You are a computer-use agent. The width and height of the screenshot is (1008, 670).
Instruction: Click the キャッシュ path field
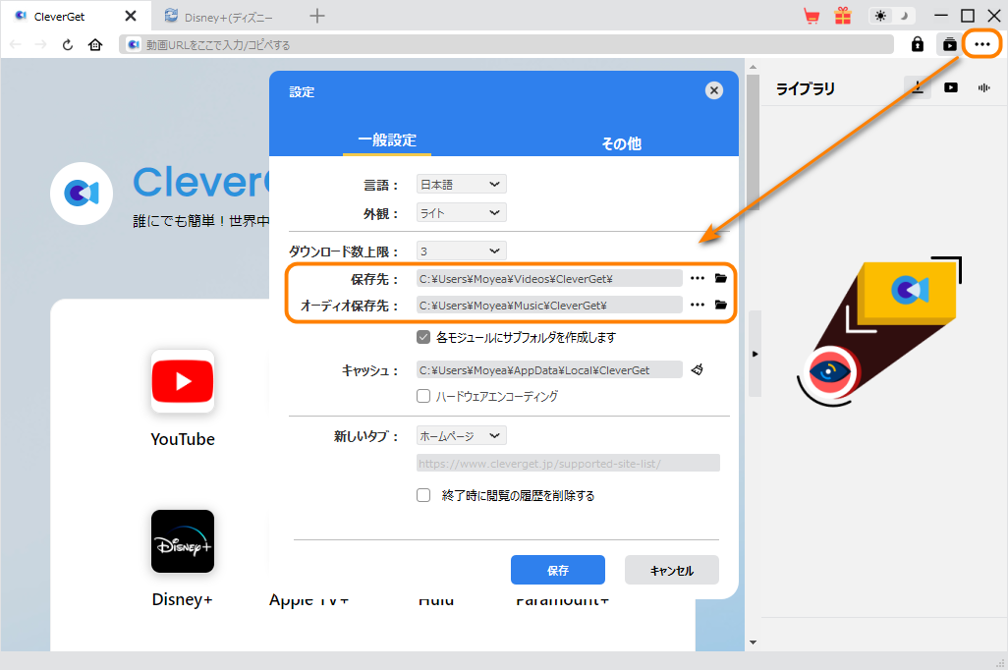tap(549, 370)
